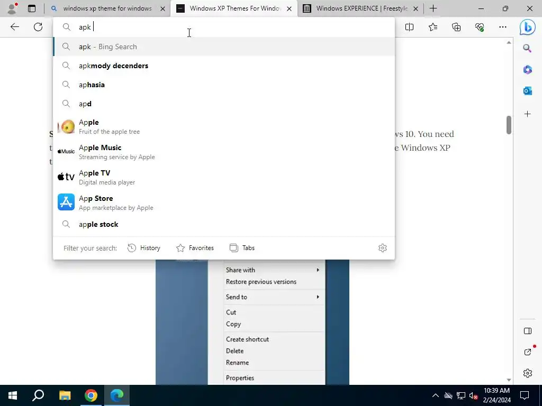This screenshot has height=406, width=542.
Task: Open Collections icon in toolbar
Action: coord(456,27)
